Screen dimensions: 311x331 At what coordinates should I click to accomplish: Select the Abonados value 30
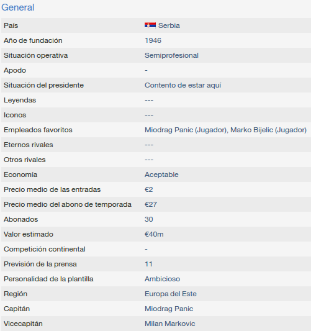[149, 219]
